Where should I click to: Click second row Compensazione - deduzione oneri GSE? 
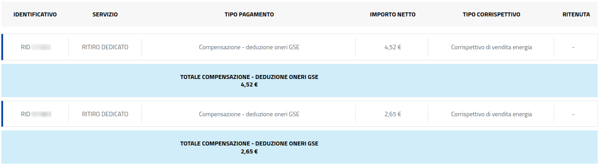click(249, 114)
